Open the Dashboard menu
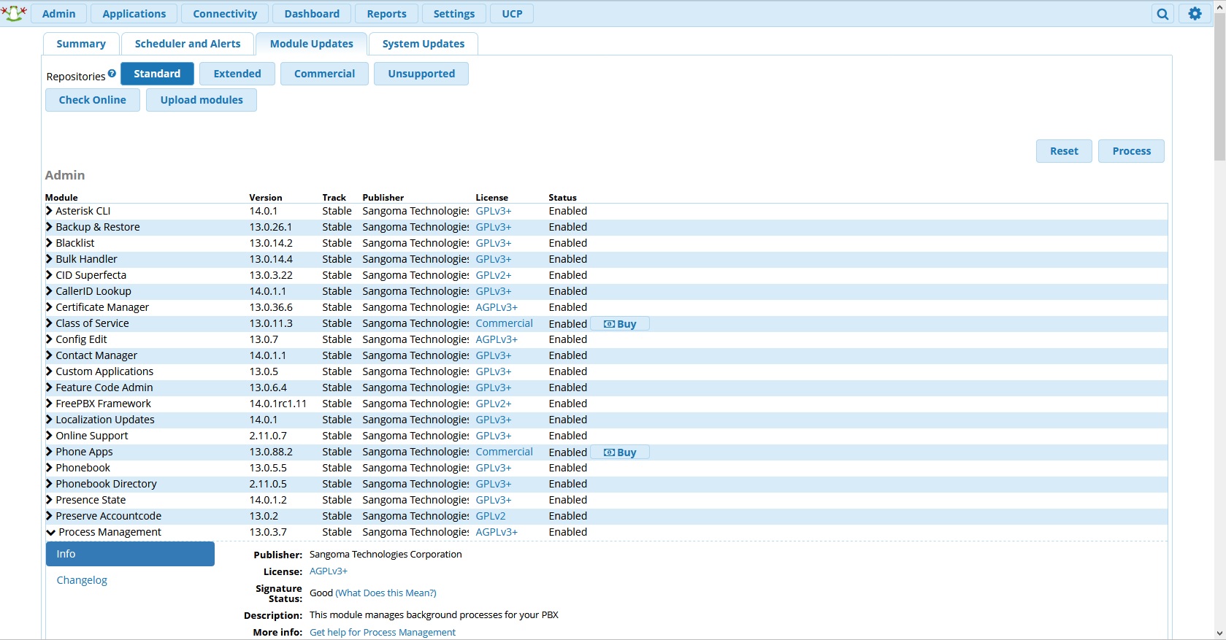The width and height of the screenshot is (1226, 640). pos(312,14)
